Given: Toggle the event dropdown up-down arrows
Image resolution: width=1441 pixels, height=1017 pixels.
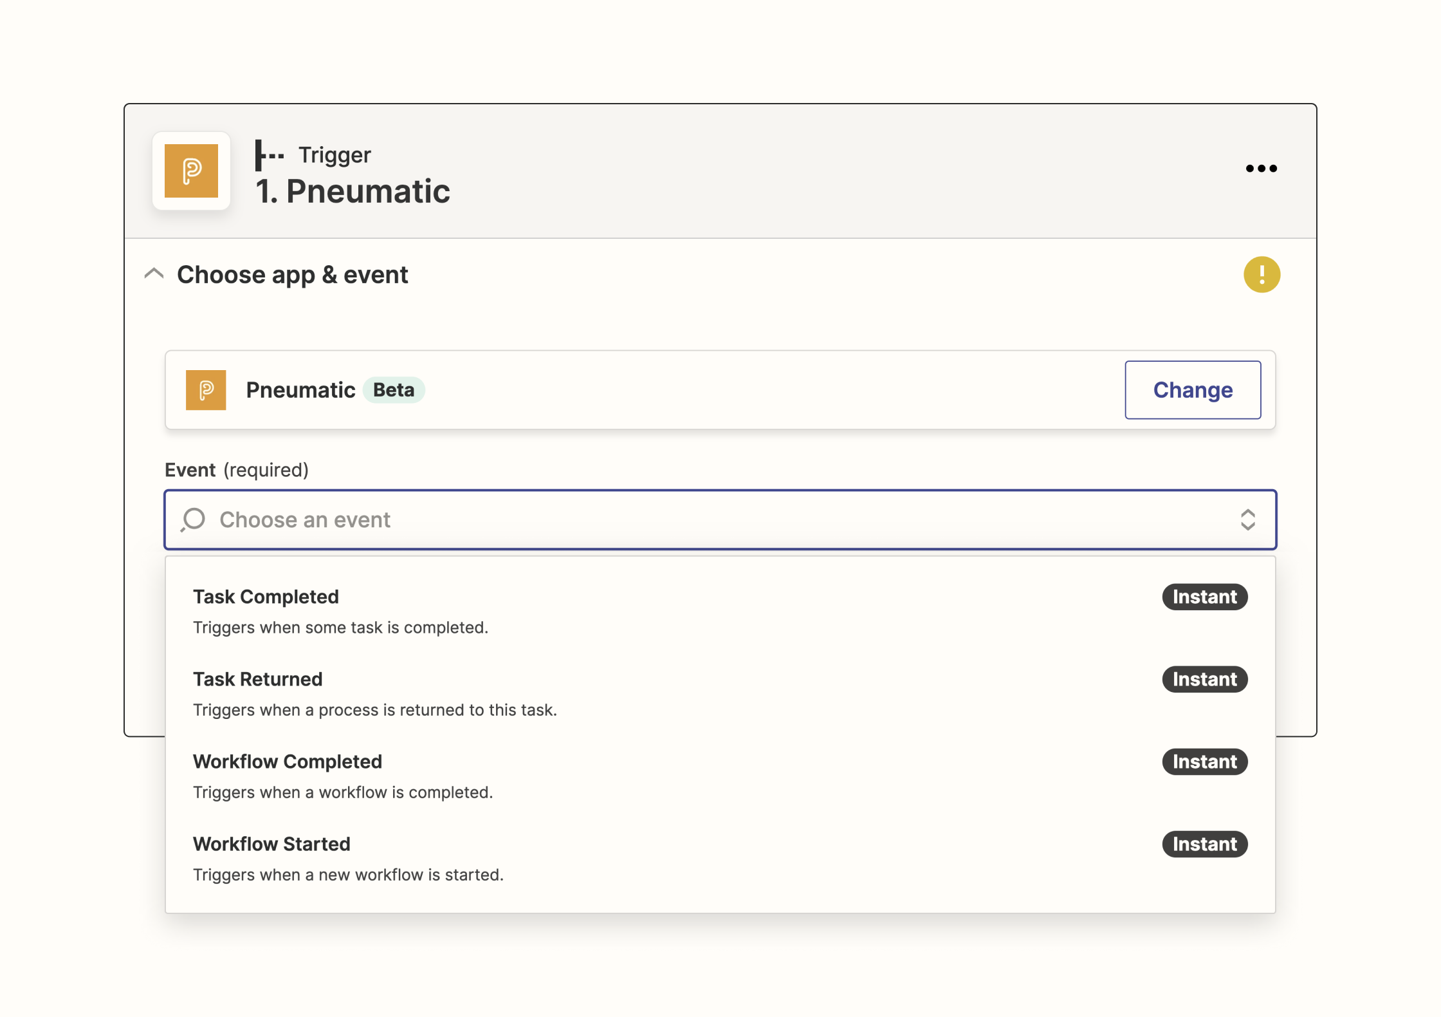Looking at the screenshot, I should (x=1247, y=519).
